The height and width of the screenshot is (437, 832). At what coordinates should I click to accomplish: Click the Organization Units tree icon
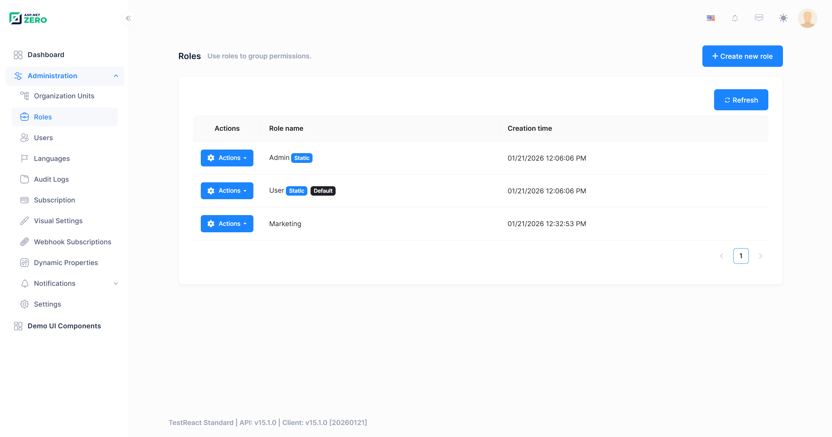pos(25,96)
